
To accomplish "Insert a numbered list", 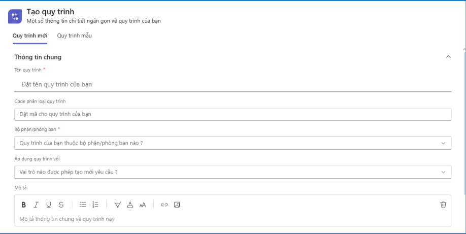I will [95, 205].
